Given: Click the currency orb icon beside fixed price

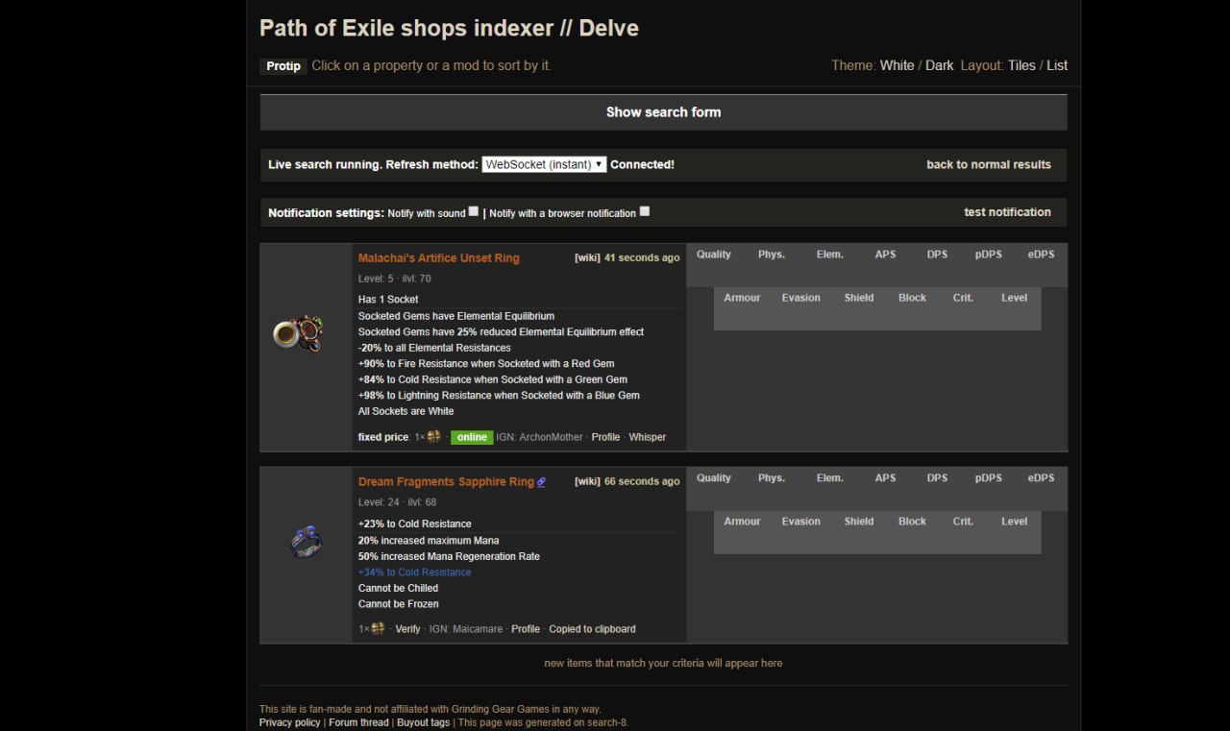Looking at the screenshot, I should pos(433,436).
